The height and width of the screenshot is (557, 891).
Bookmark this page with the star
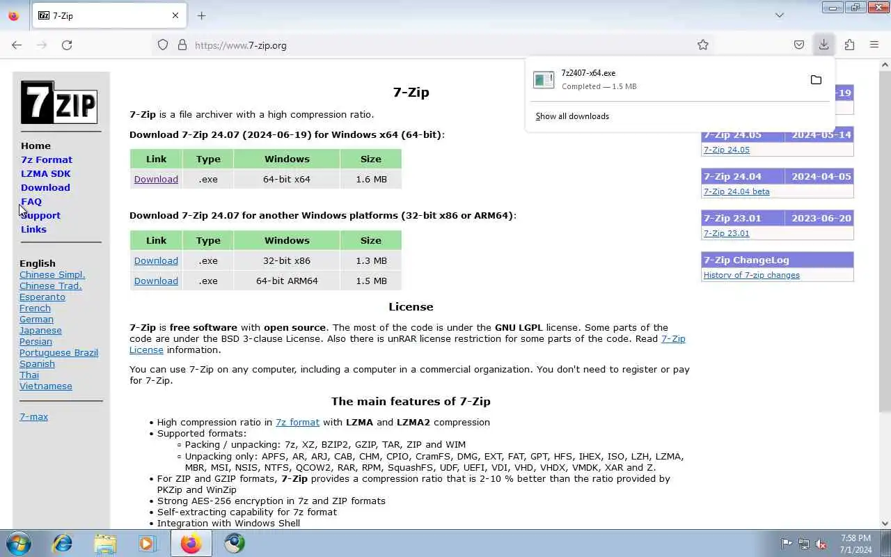click(703, 45)
